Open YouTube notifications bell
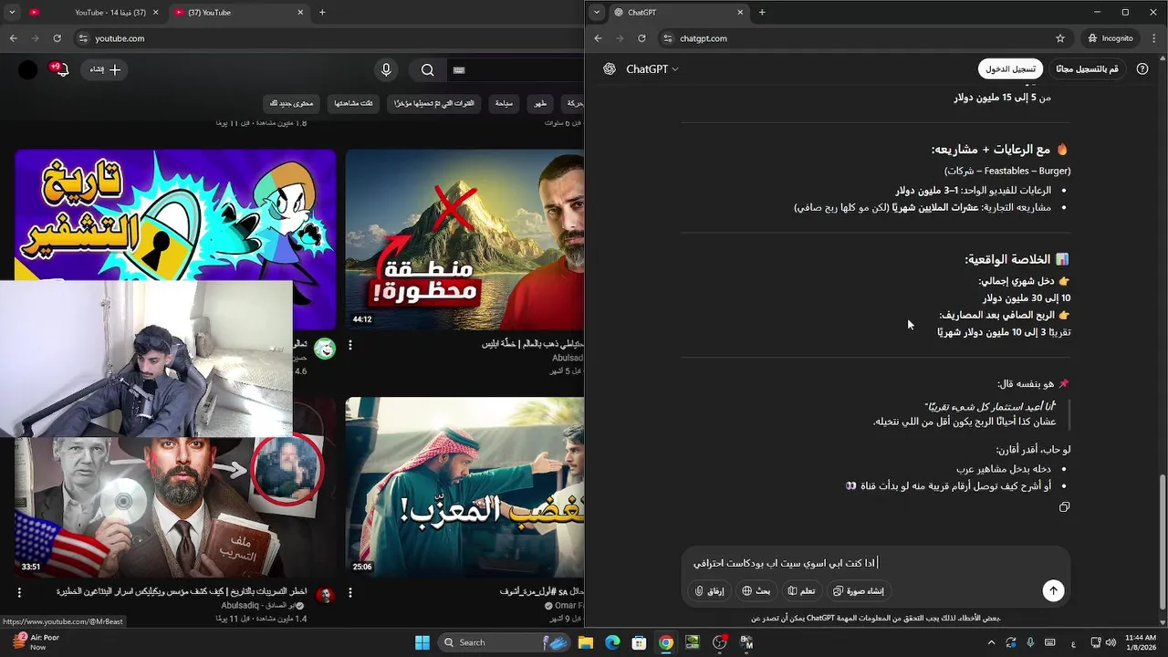The height and width of the screenshot is (657, 1168). (62, 69)
